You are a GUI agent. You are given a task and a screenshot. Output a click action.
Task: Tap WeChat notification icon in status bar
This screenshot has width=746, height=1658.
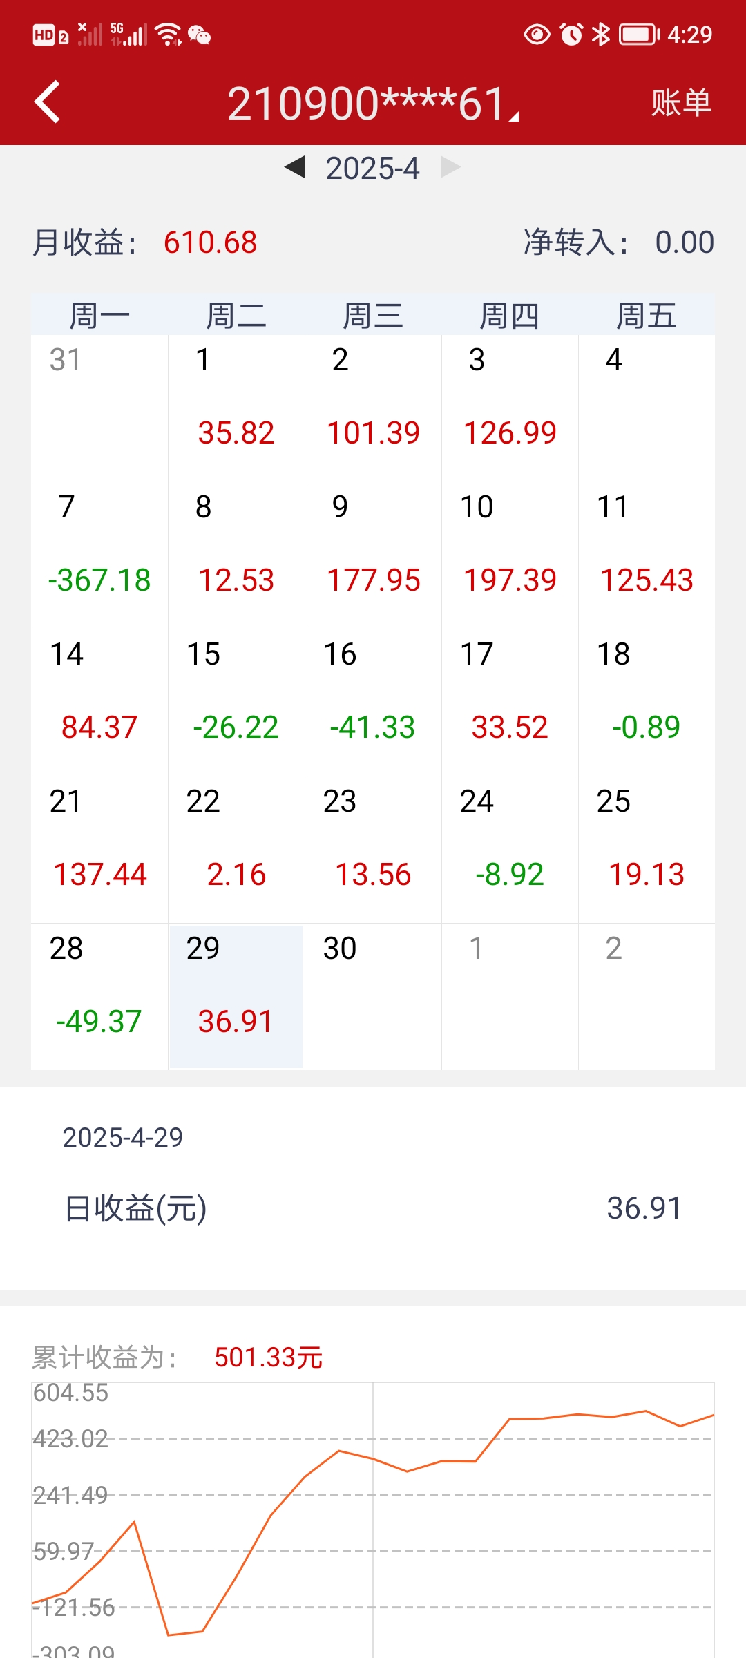point(200,34)
